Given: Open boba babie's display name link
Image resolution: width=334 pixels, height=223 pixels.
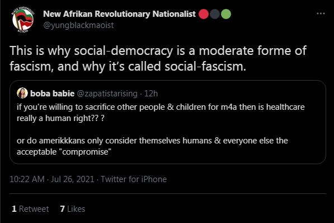Looking at the screenshot, I should pos(52,94).
